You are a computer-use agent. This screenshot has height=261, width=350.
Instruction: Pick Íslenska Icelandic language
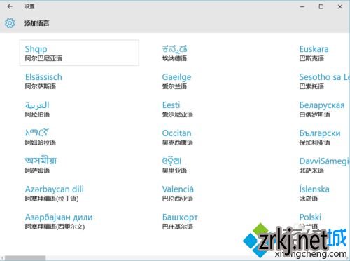(322, 193)
